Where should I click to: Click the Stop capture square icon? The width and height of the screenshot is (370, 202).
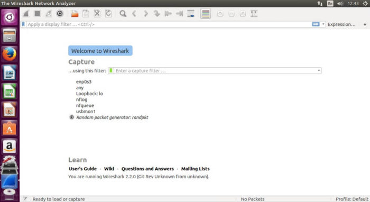tap(38, 14)
